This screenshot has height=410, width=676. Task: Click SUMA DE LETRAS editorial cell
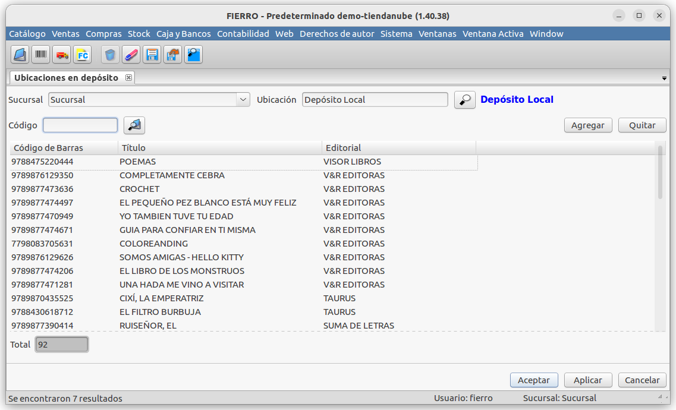(x=359, y=326)
